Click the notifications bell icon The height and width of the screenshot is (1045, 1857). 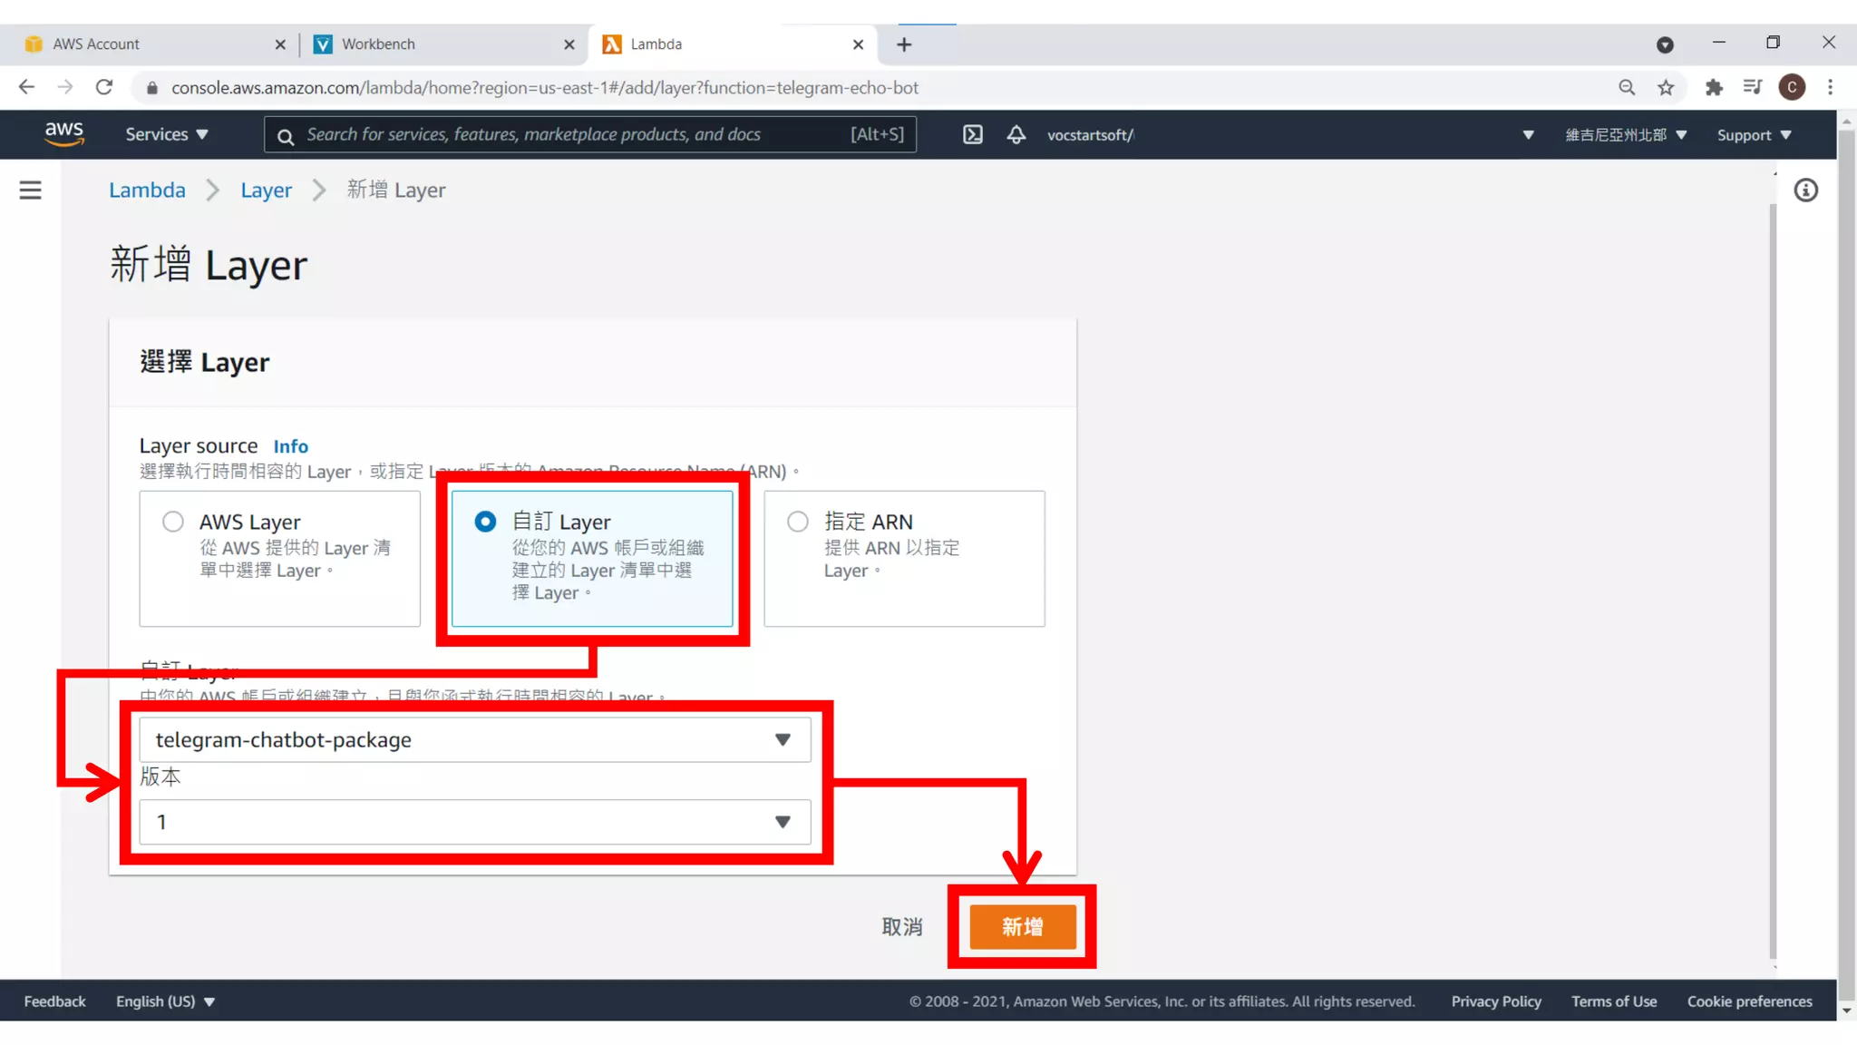point(1016,135)
